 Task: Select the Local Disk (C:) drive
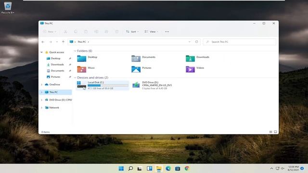coord(103,86)
